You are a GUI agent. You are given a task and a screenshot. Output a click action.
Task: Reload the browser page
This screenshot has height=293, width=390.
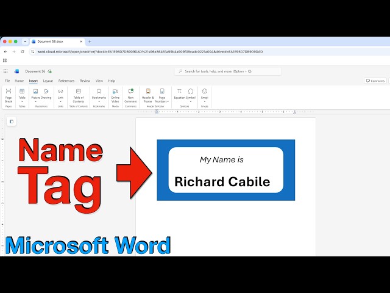coord(23,51)
